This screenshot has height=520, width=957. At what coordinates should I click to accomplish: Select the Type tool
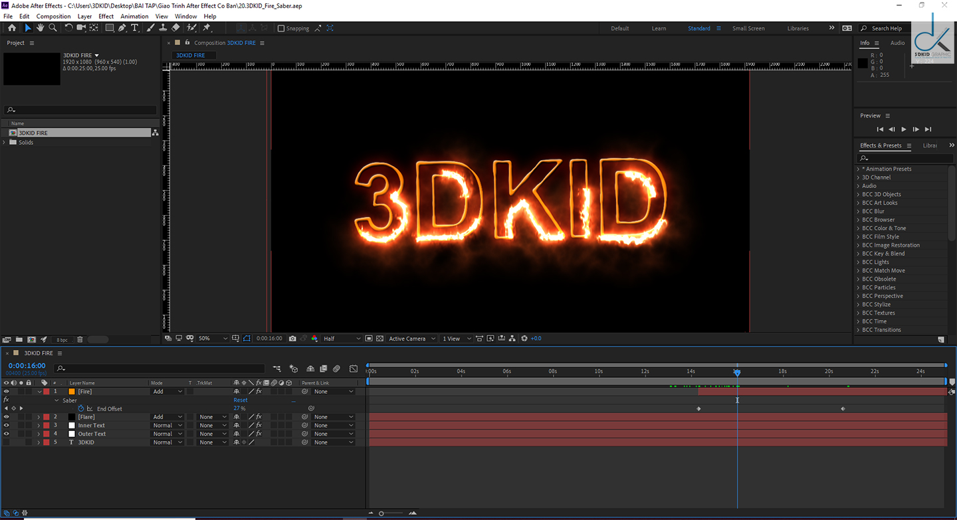click(x=135, y=27)
